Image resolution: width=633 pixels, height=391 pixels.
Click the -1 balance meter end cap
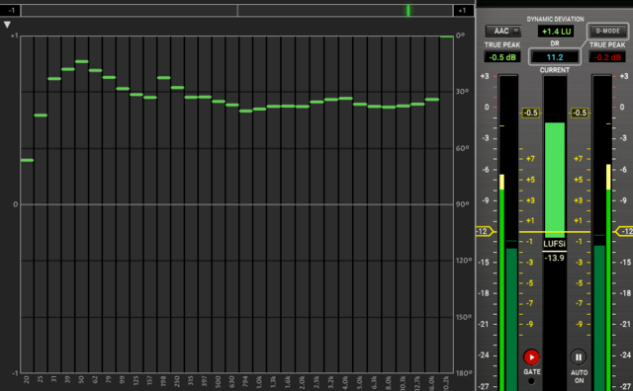click(x=10, y=10)
